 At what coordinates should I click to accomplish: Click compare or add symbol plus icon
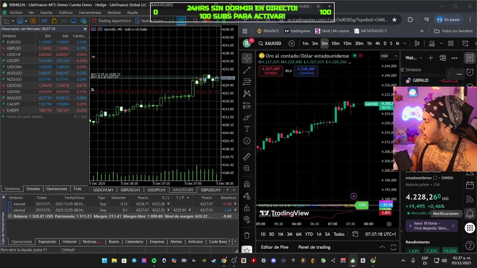(292, 44)
